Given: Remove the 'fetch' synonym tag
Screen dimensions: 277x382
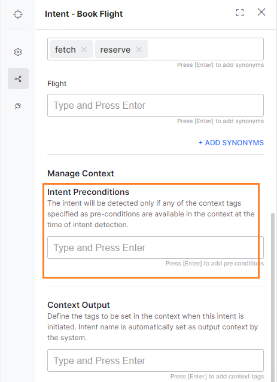Looking at the screenshot, I should point(84,50).
